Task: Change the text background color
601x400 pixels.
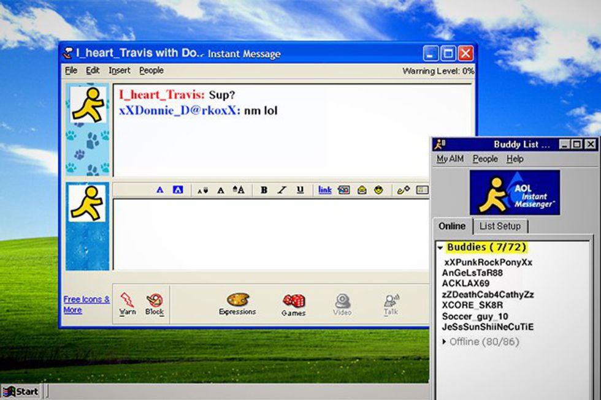Action: pos(178,190)
